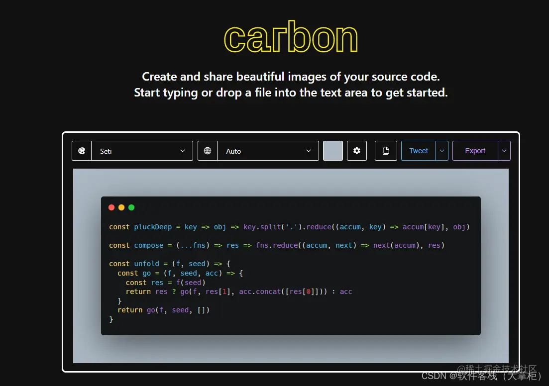Click the theme palette icon

click(82, 151)
